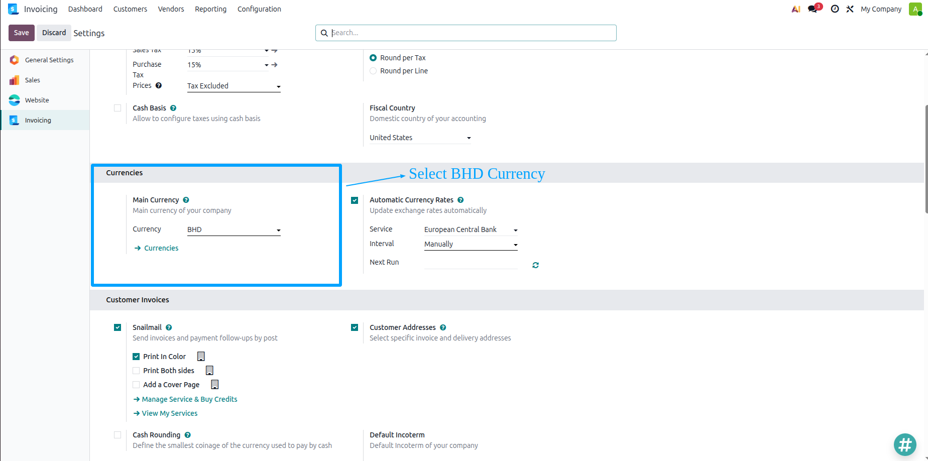The width and height of the screenshot is (928, 461).
Task: Open help tooltip next to Prices
Action: [159, 85]
